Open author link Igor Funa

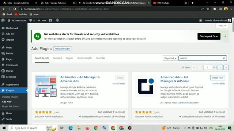pyautogui.click(x=68, y=103)
